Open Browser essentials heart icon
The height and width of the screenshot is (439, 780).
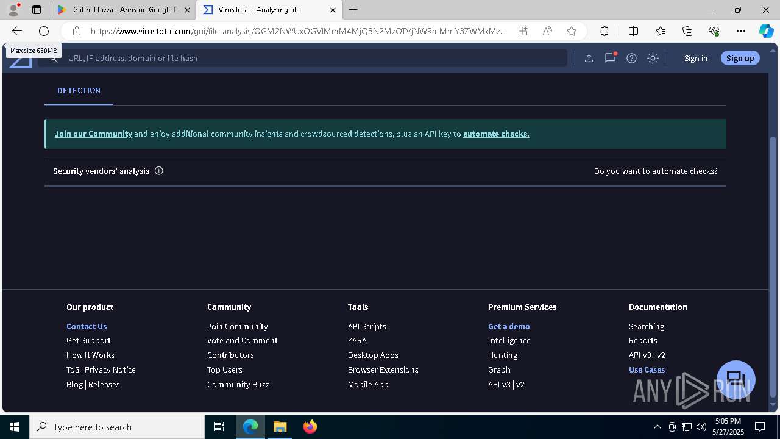[x=714, y=31]
